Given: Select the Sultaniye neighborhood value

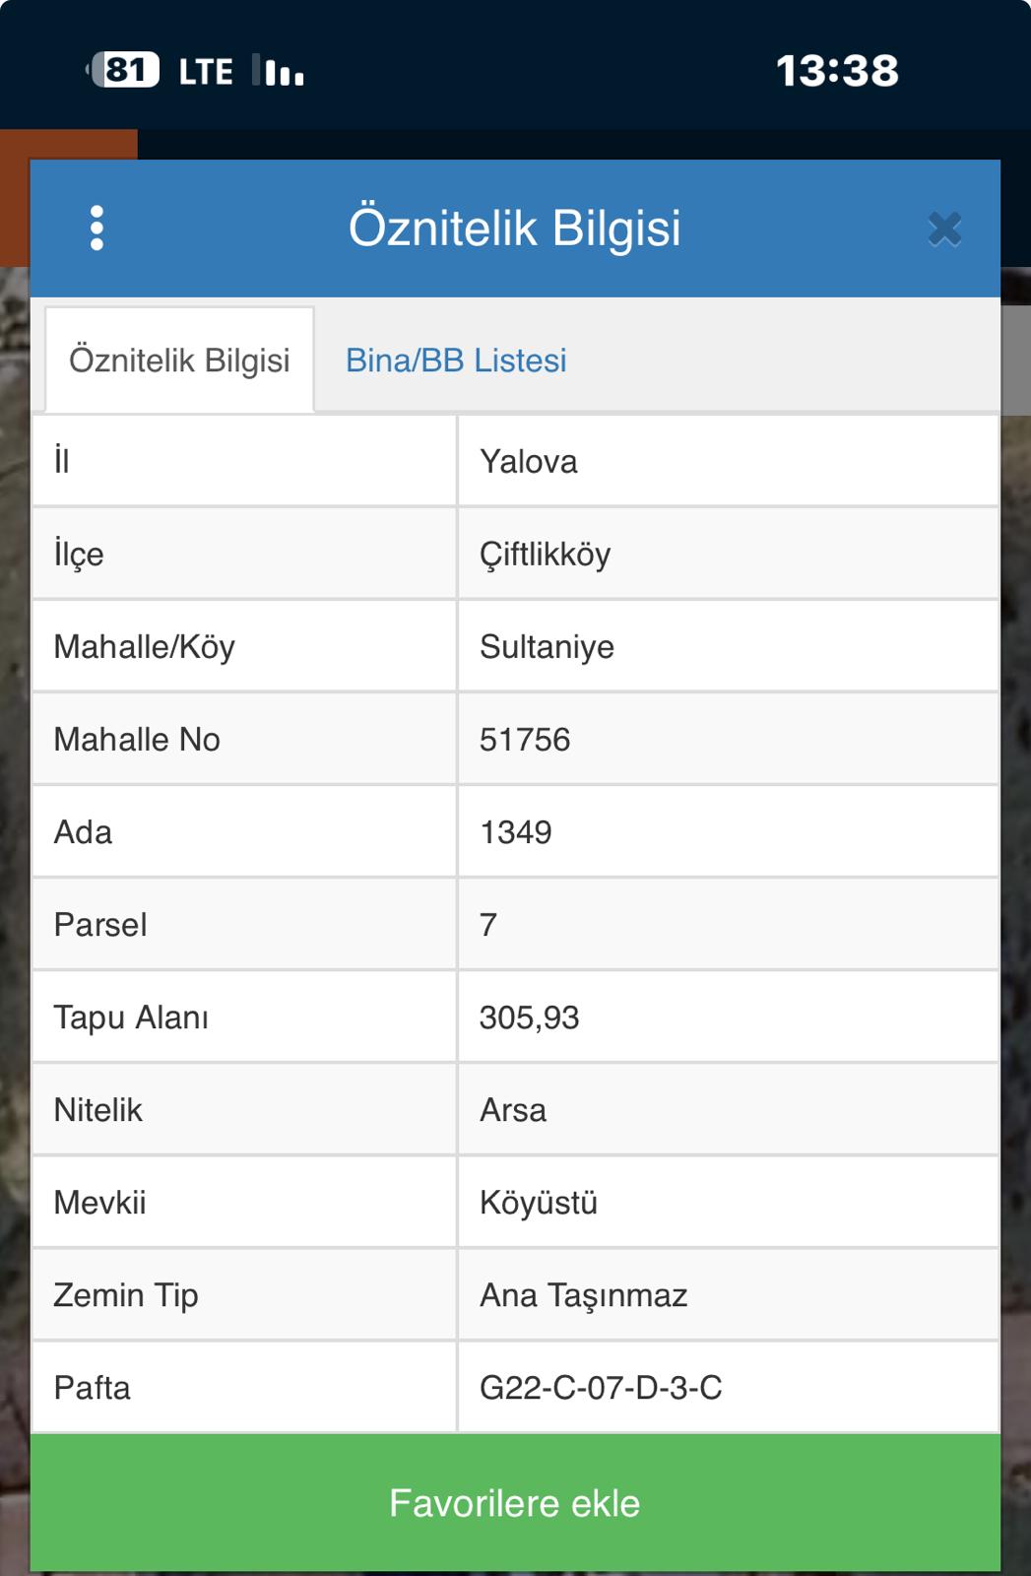Looking at the screenshot, I should [547, 647].
